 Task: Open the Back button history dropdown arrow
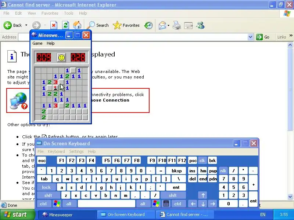coord(26,25)
